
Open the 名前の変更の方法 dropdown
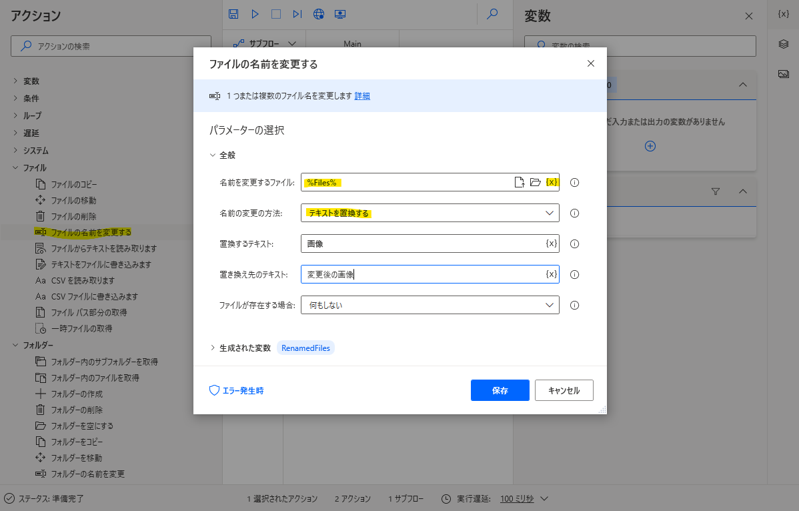[430, 212]
